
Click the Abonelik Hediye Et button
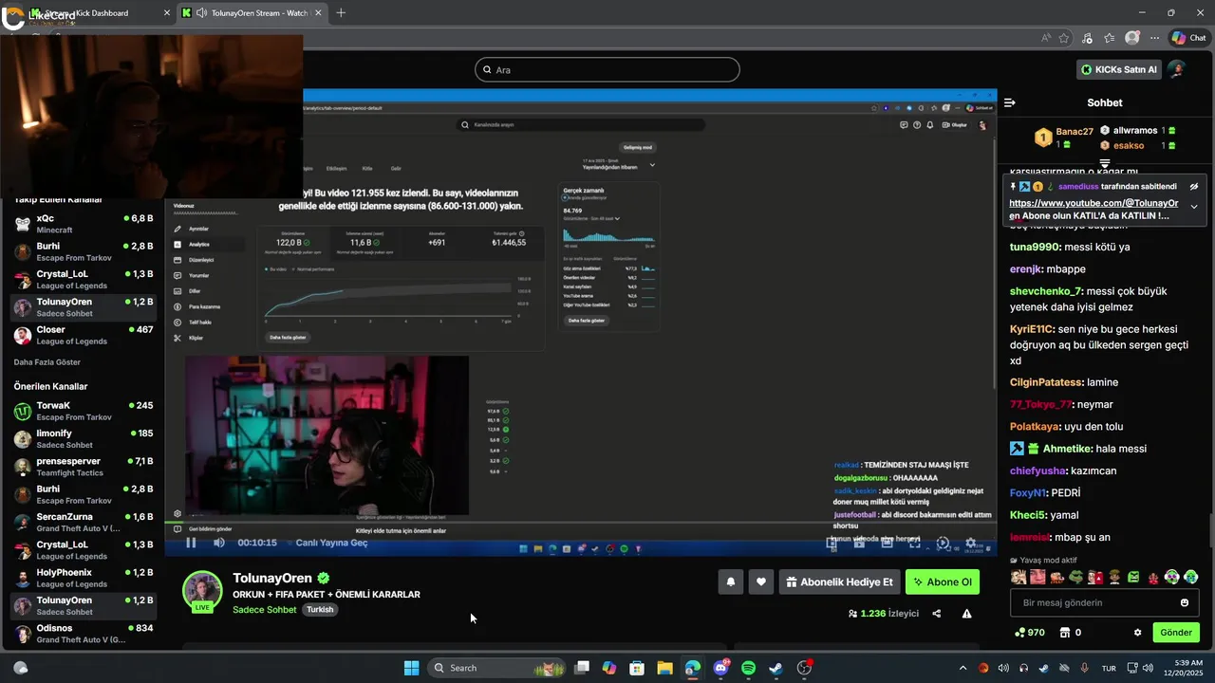(x=839, y=582)
